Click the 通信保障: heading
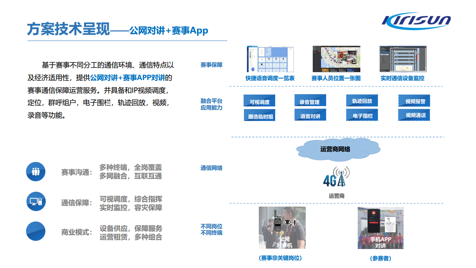This screenshot has height=268, width=476. 77,203
